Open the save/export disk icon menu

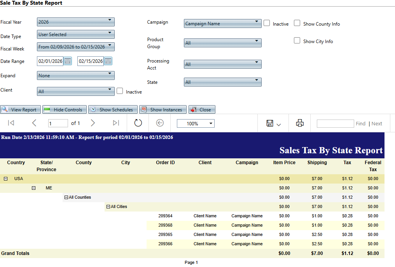[x=273, y=123]
